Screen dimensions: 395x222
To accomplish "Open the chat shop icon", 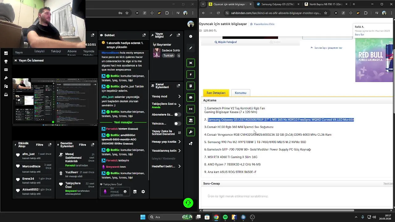I will pos(135,191).
